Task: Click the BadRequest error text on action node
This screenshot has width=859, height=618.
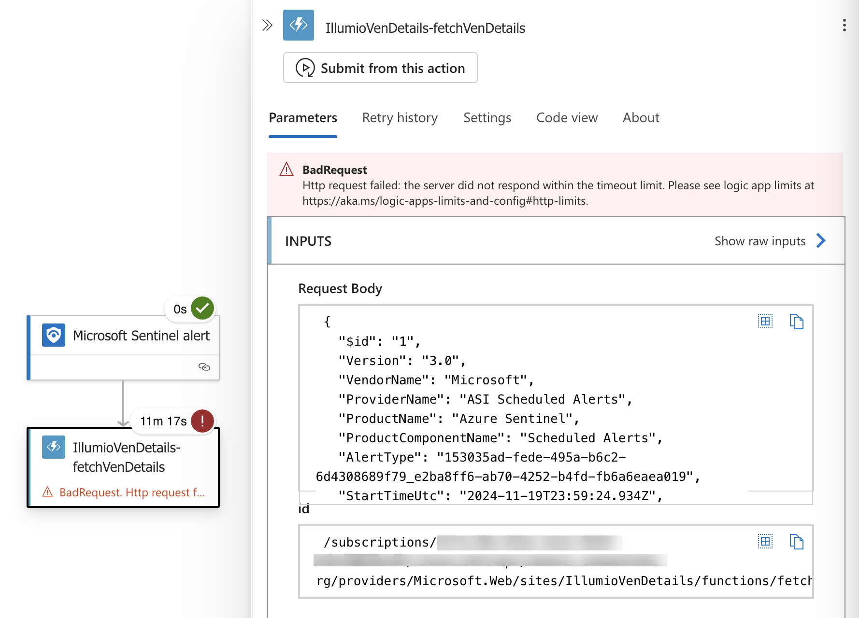Action: pos(132,492)
